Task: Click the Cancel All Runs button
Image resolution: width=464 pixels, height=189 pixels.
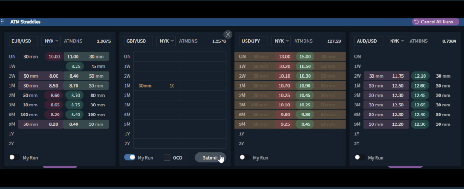Action: [435, 22]
